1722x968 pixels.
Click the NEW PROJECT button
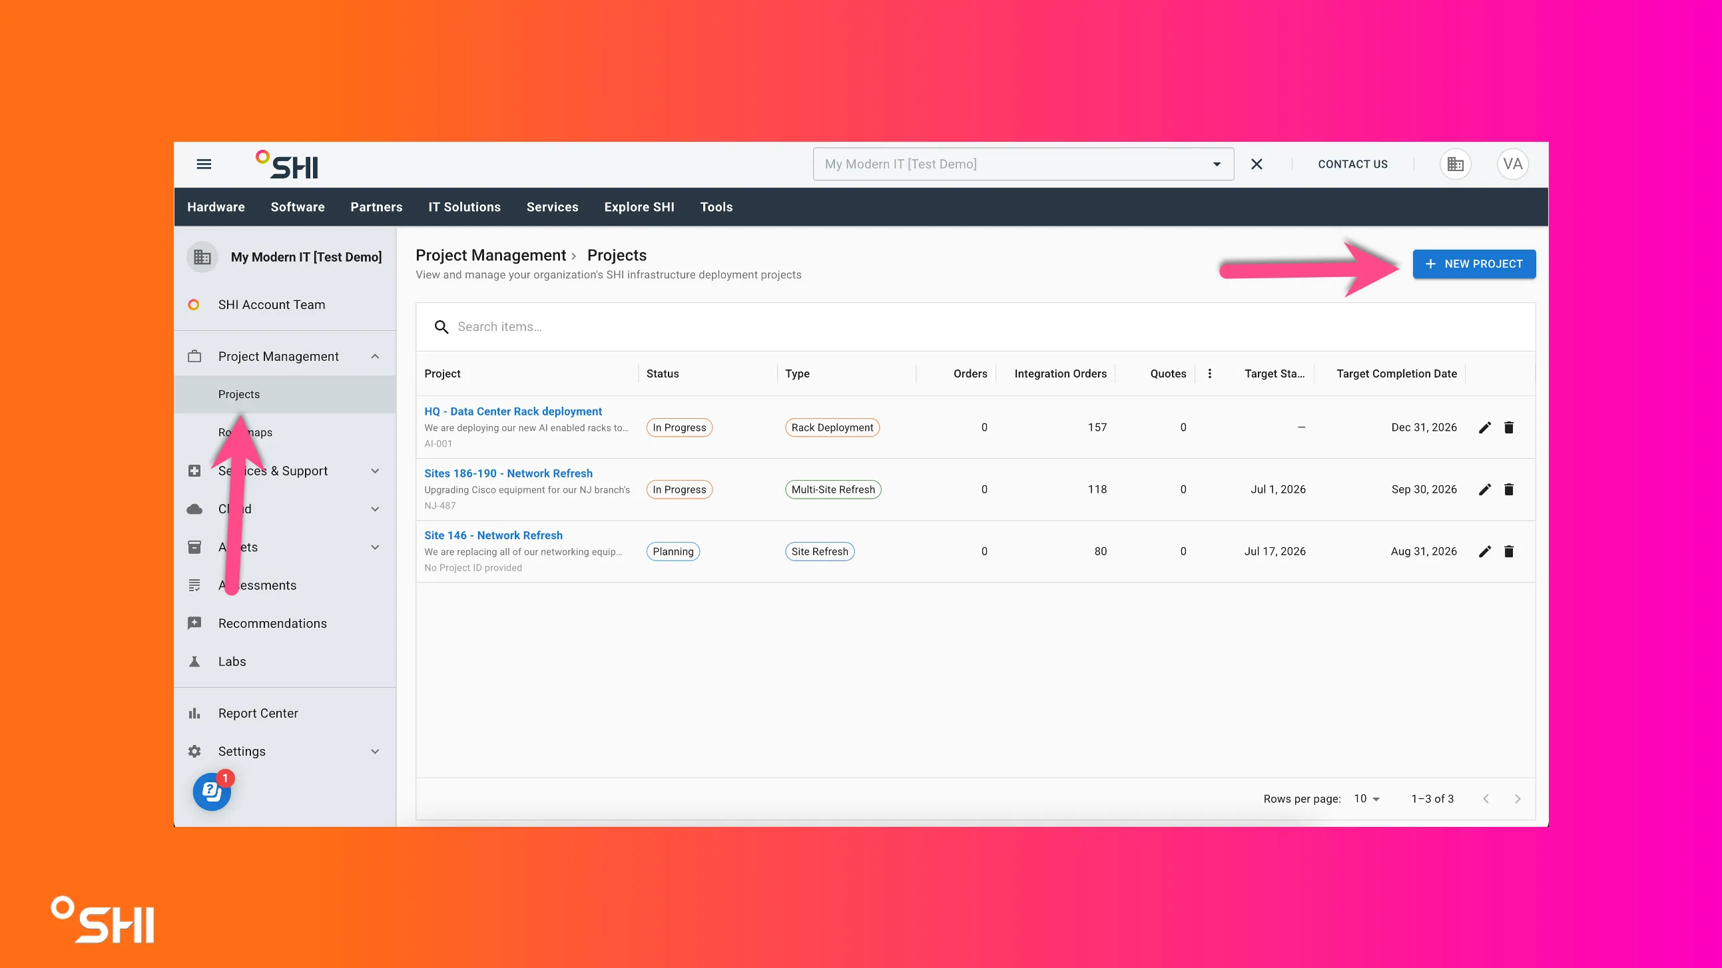[1474, 264]
